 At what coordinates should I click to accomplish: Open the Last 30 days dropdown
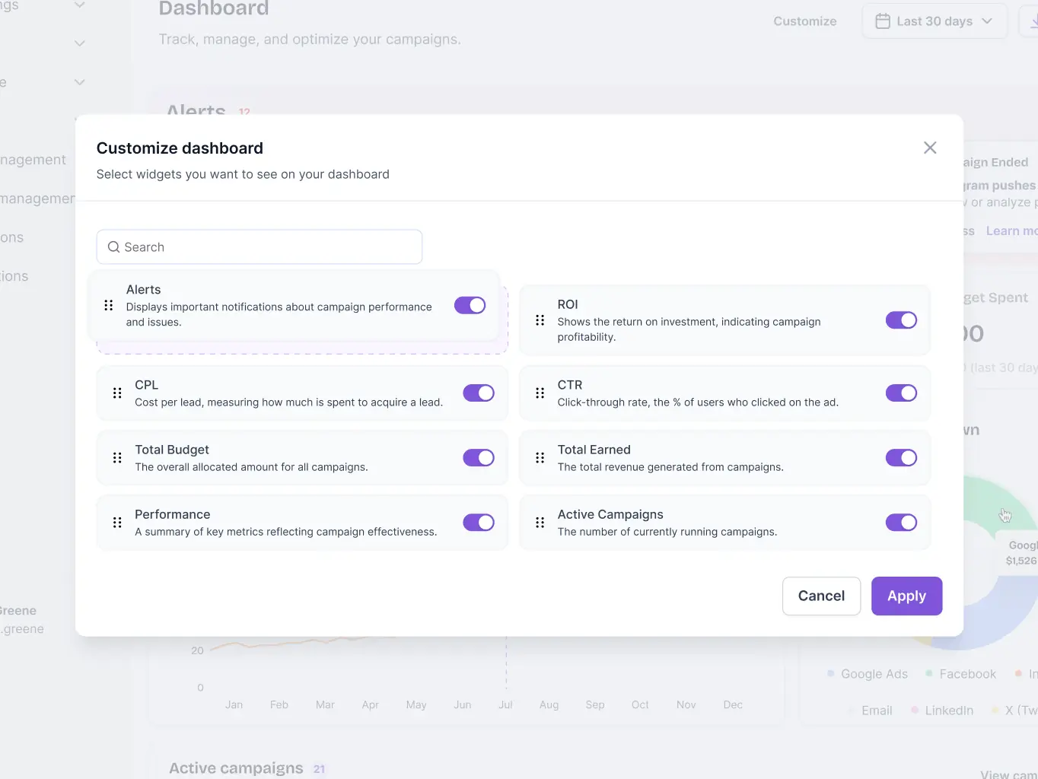(x=935, y=21)
